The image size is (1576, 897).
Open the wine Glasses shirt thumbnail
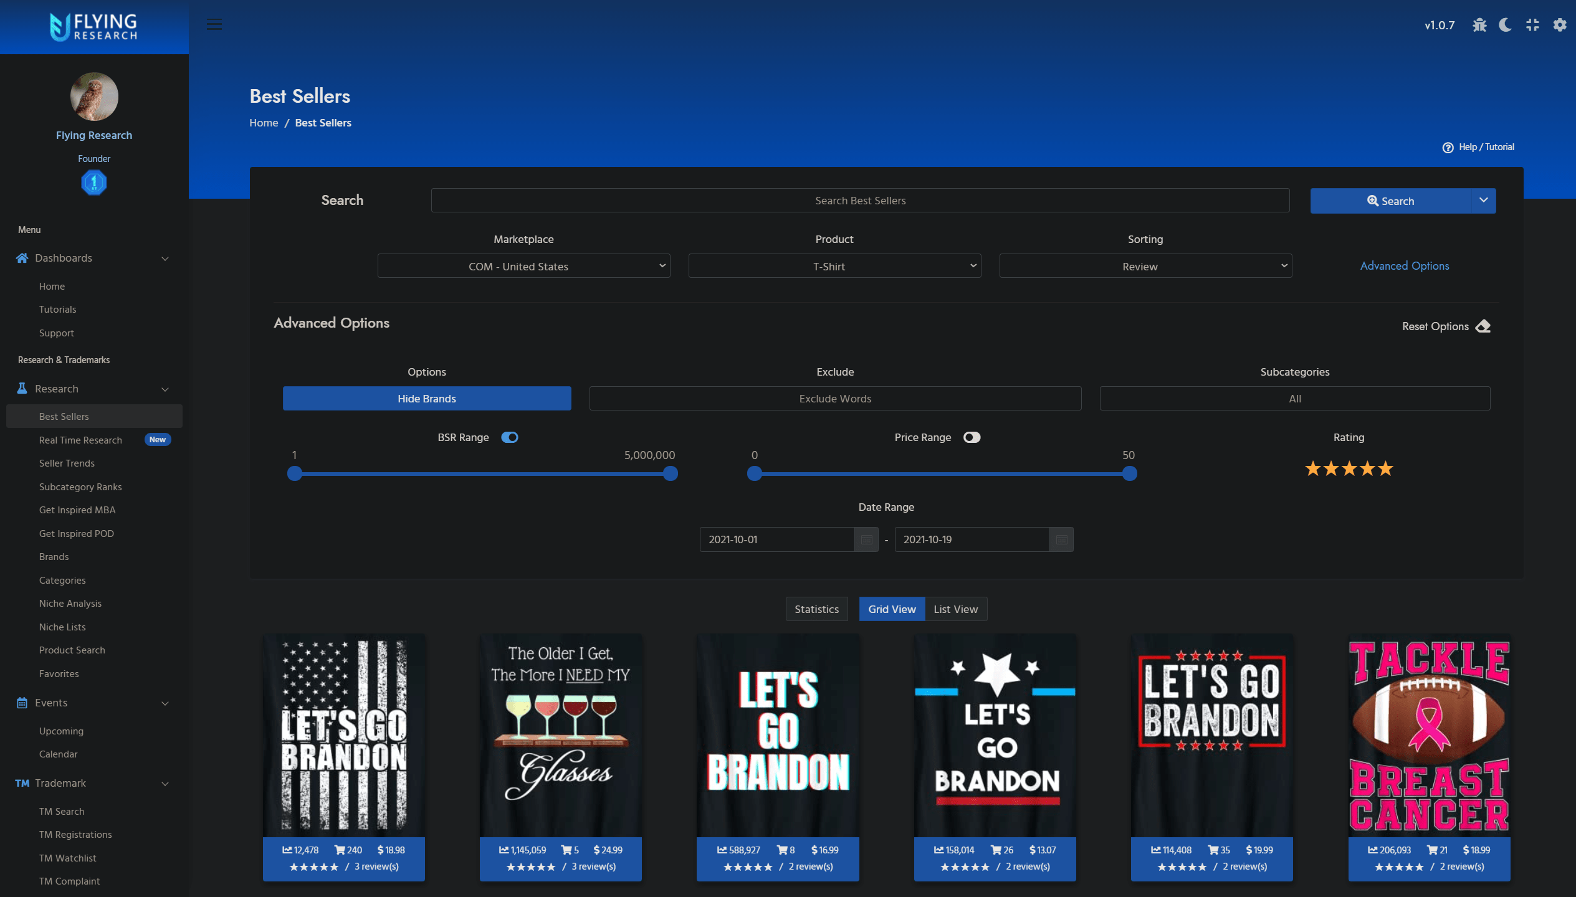[561, 736]
